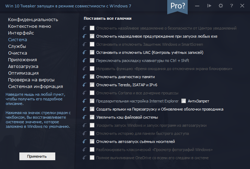Image resolution: width=250 pixels, height=169 pixels.
Task: Open the Контекстное меню section
Action: pos(30,26)
